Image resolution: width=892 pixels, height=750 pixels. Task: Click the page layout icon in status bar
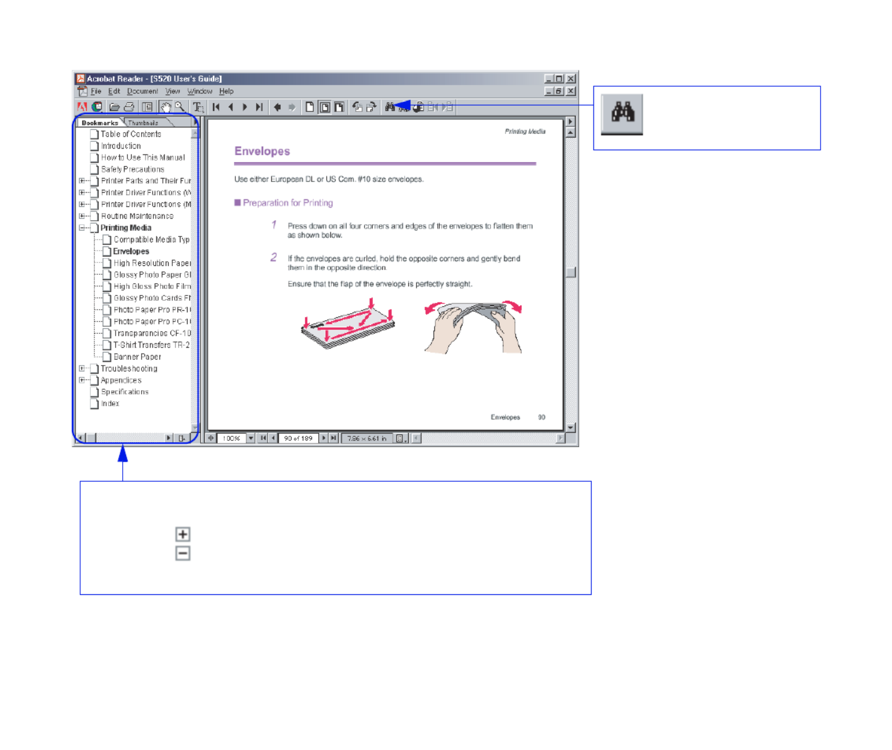click(400, 438)
